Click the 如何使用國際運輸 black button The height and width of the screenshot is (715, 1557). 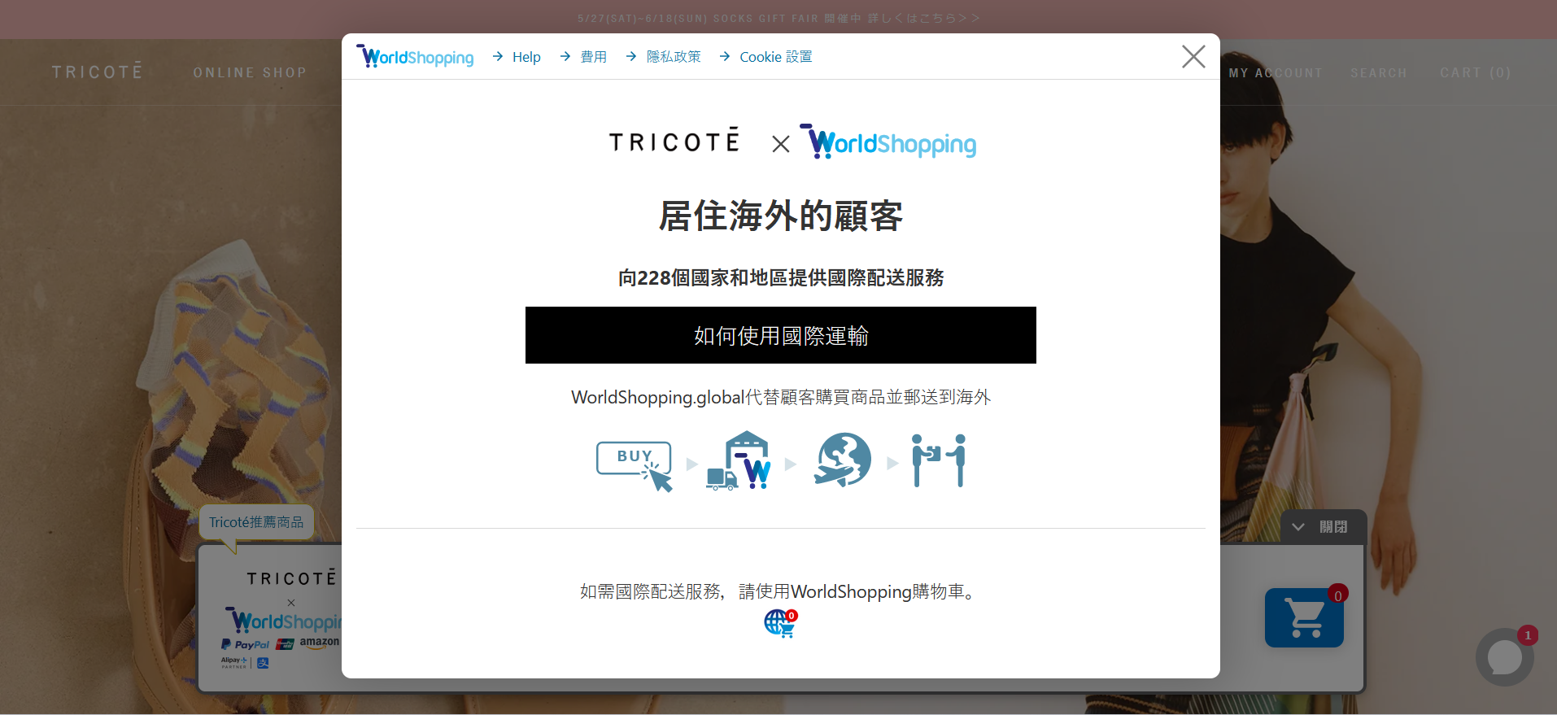(x=780, y=335)
